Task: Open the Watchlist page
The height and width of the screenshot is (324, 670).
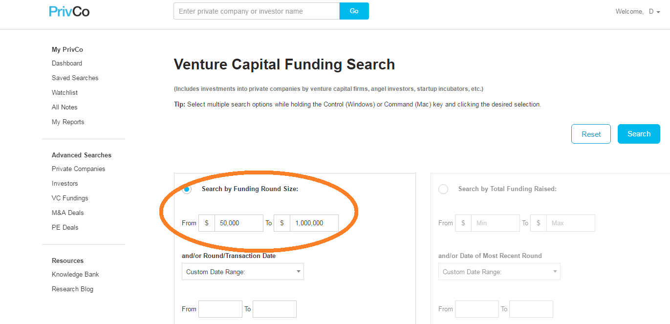Action: click(65, 92)
